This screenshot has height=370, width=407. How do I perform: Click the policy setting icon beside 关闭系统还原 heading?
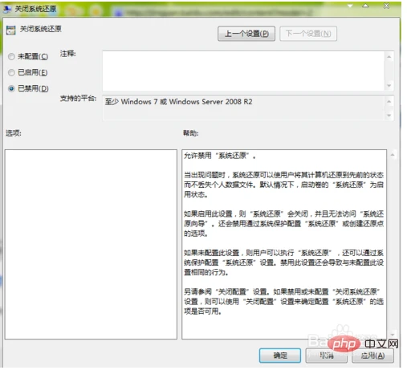[x=11, y=30]
